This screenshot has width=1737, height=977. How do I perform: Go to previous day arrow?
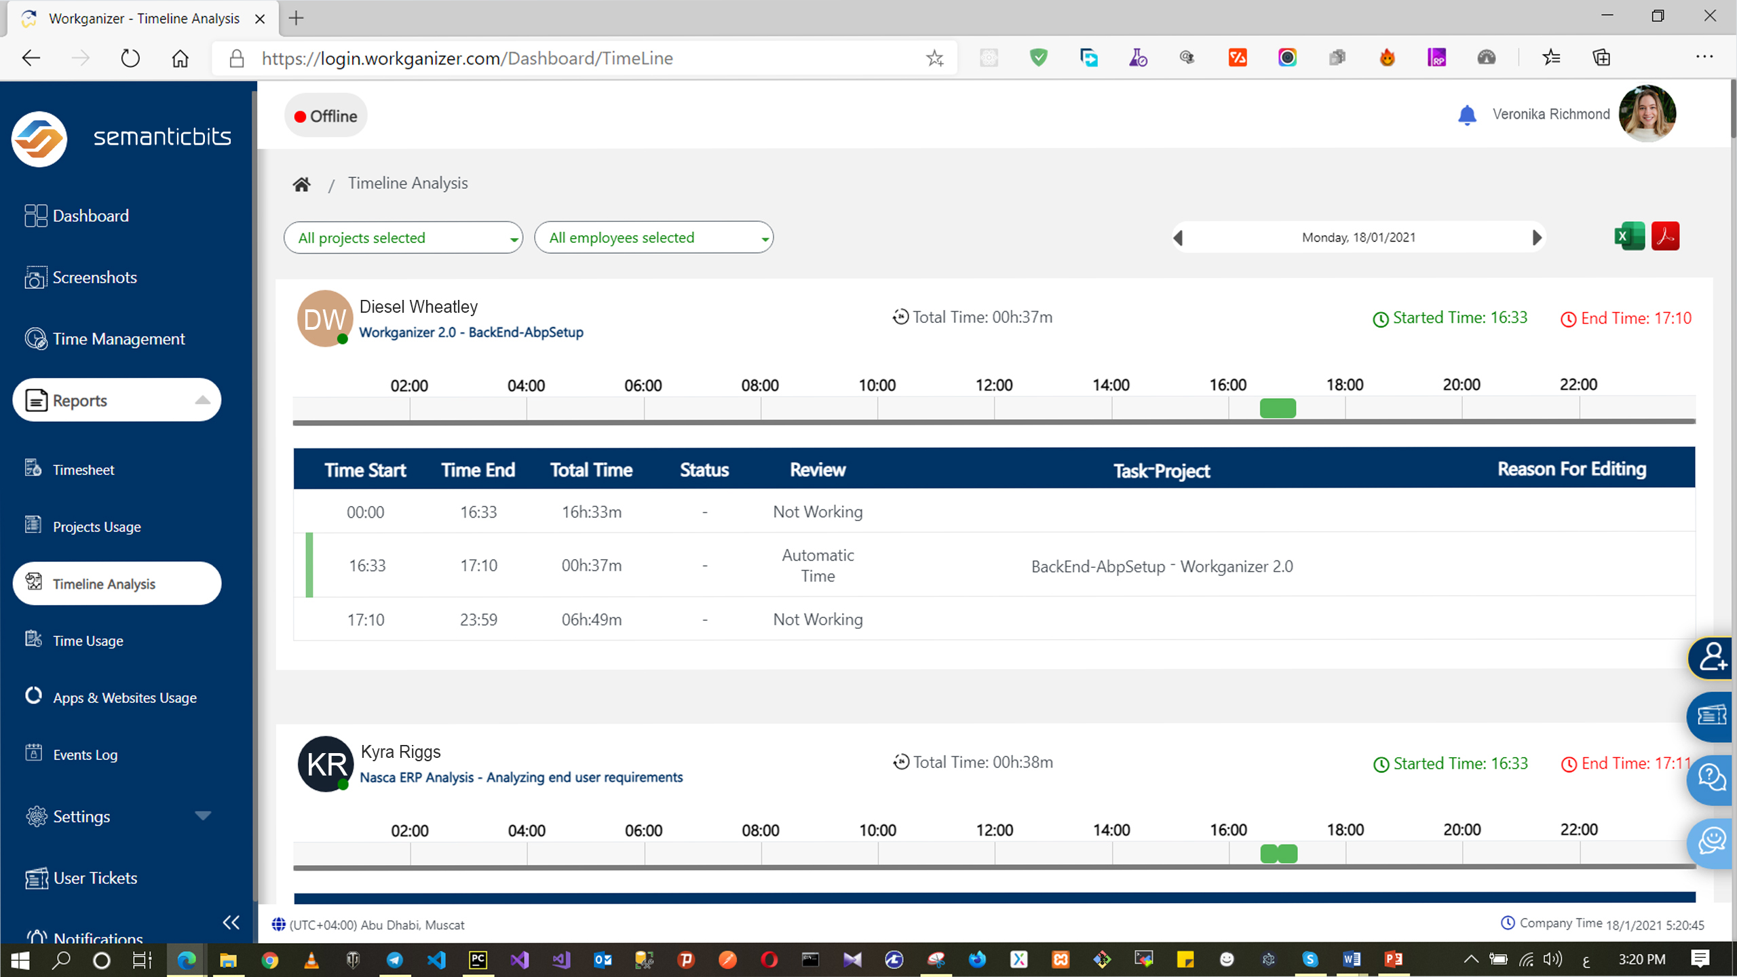pyautogui.click(x=1179, y=238)
